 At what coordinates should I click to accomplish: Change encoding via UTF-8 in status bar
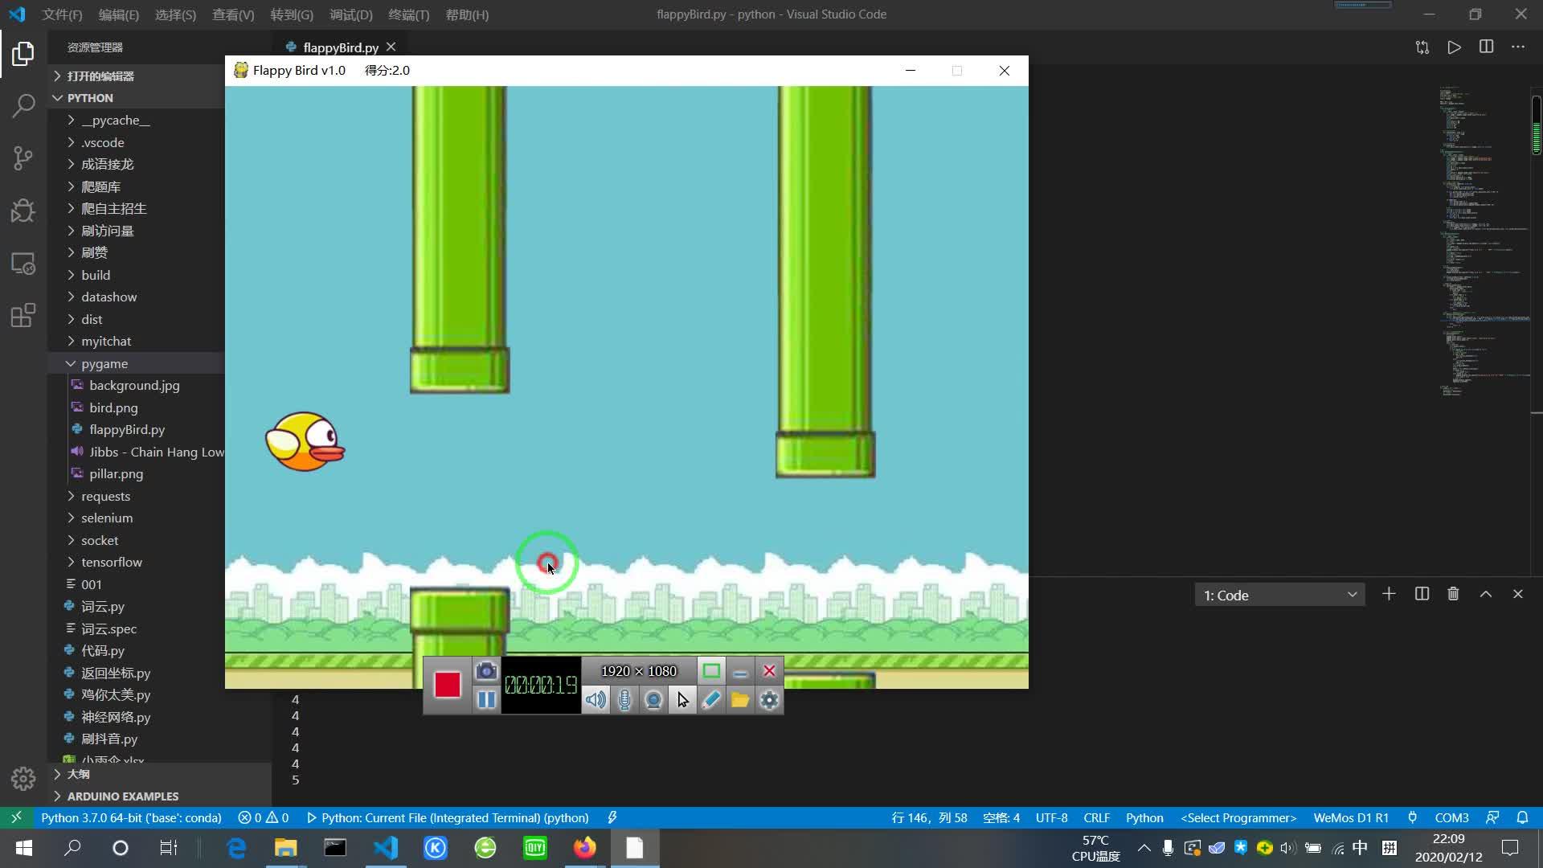[1051, 817]
